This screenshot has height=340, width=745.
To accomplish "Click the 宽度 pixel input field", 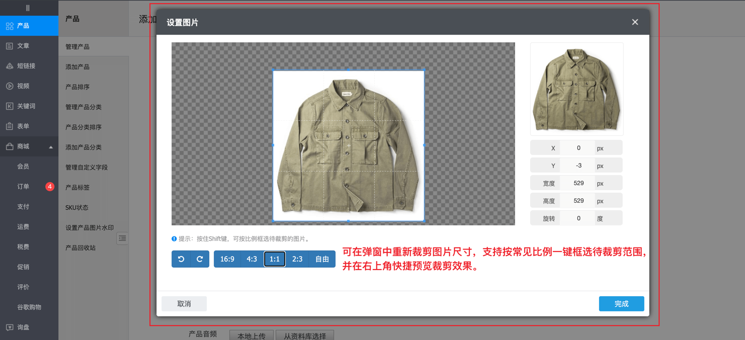I will pos(578,183).
